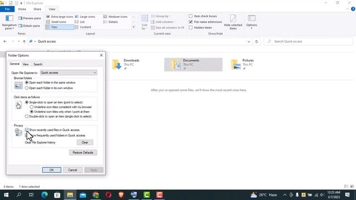Open the clock and date flyout
356x200 pixels.
click(x=334, y=195)
